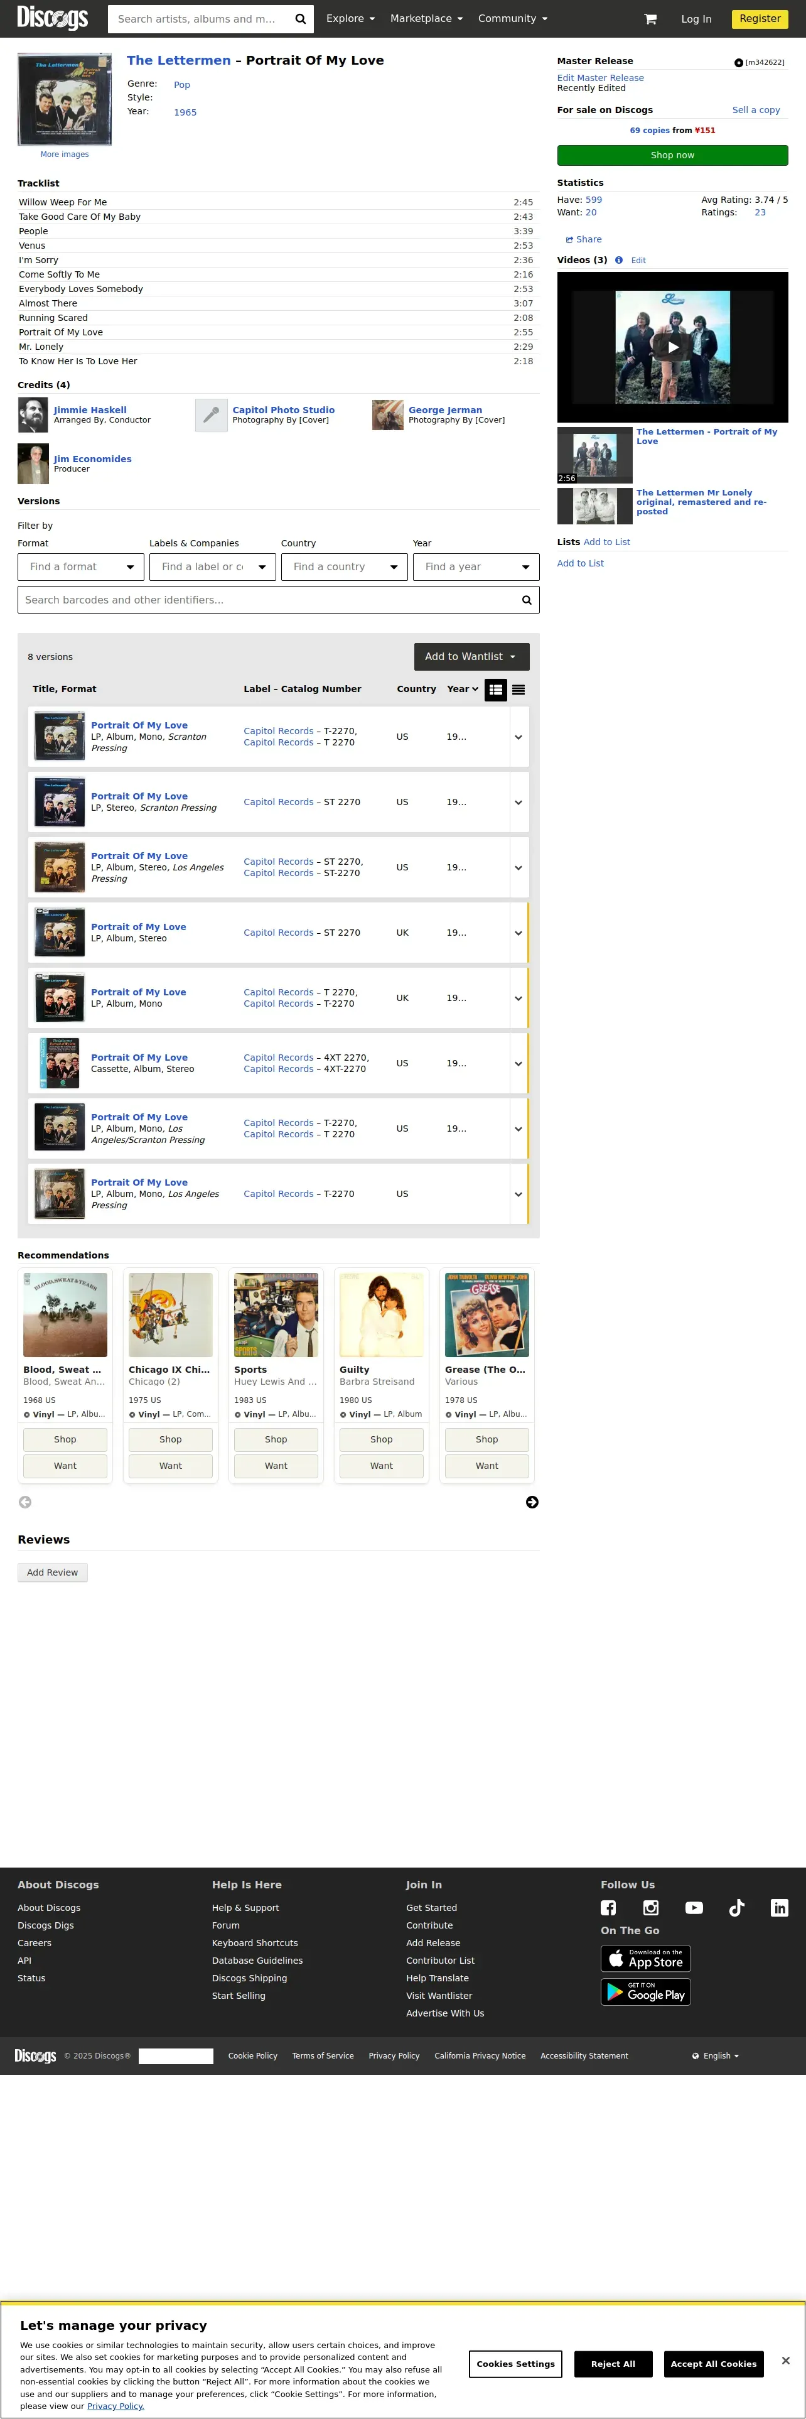Click Reject All cookies button
Image resolution: width=806 pixels, height=2419 pixels.
[x=613, y=2364]
